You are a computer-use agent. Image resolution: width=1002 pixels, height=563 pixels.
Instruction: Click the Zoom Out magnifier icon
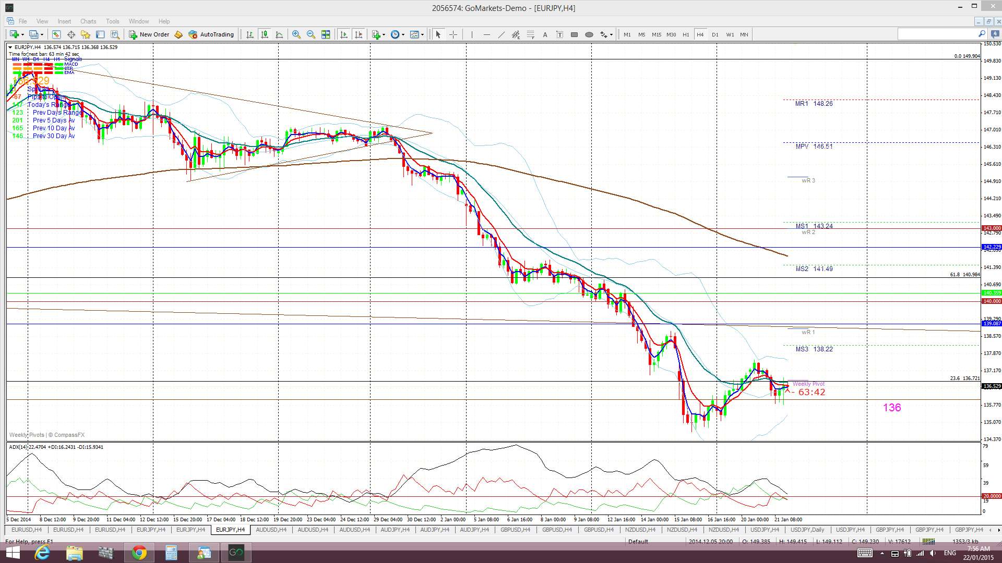[x=311, y=34]
